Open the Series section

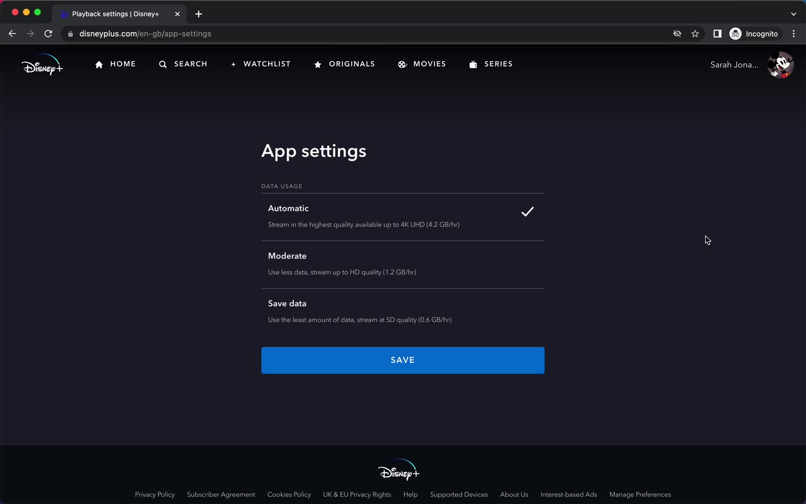coord(491,64)
